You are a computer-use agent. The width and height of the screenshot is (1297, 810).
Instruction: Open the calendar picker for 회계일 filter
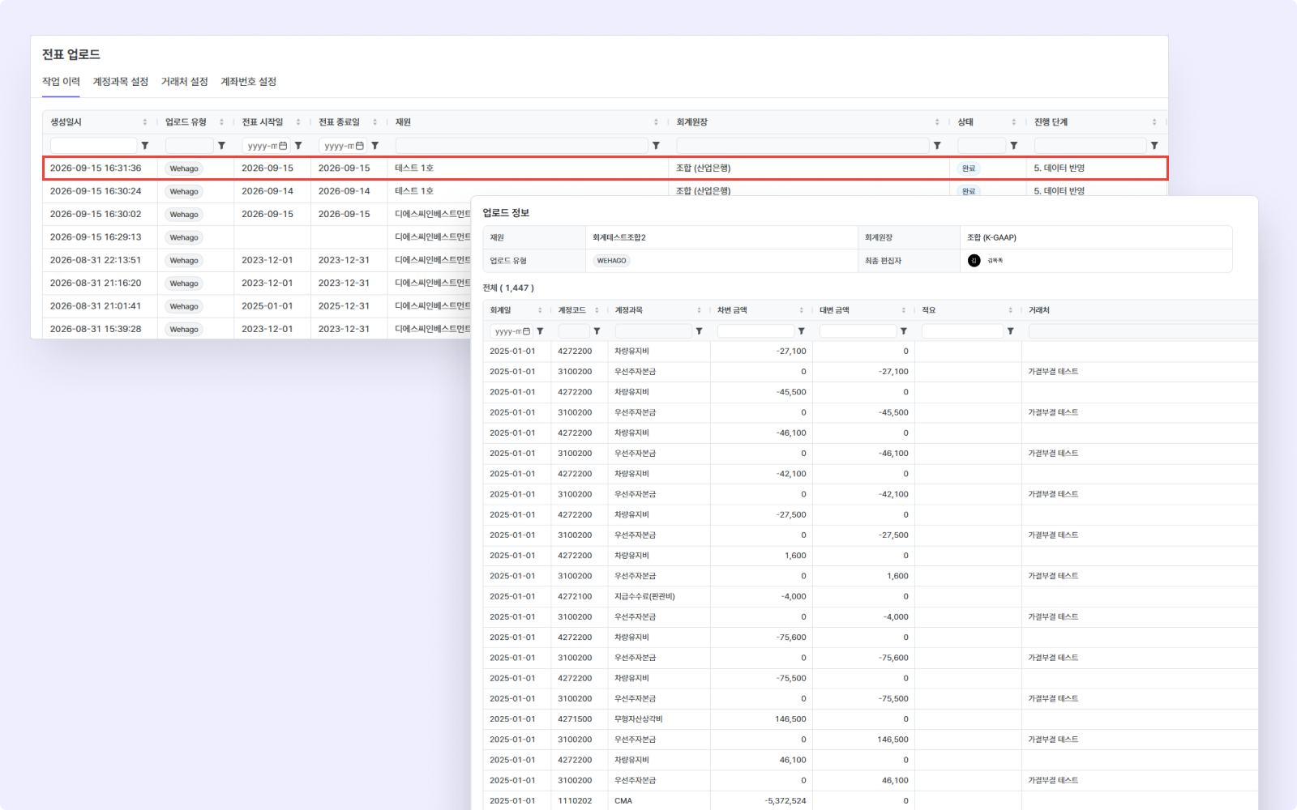click(526, 331)
